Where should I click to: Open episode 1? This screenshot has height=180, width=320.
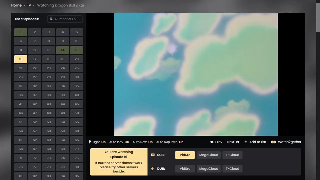tap(21, 32)
